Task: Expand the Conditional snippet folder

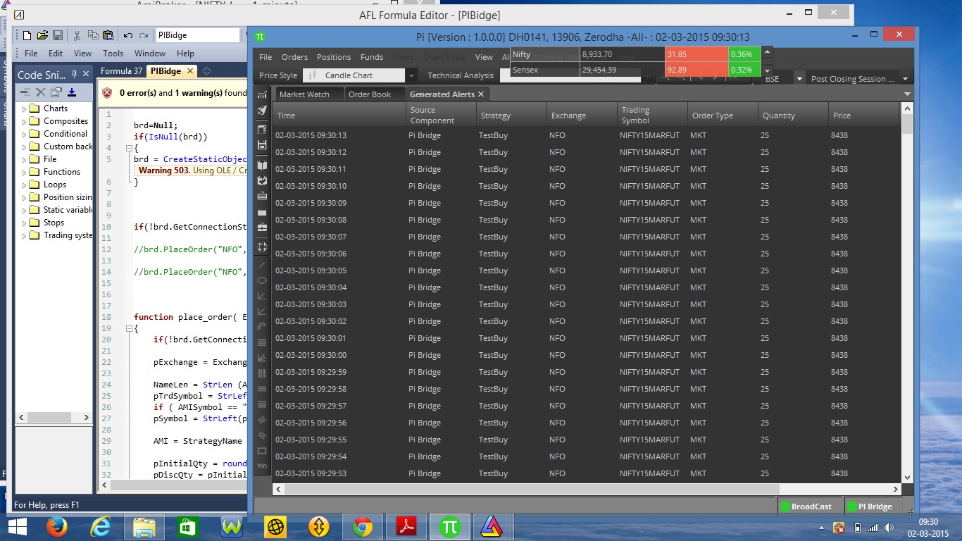Action: click(x=25, y=134)
